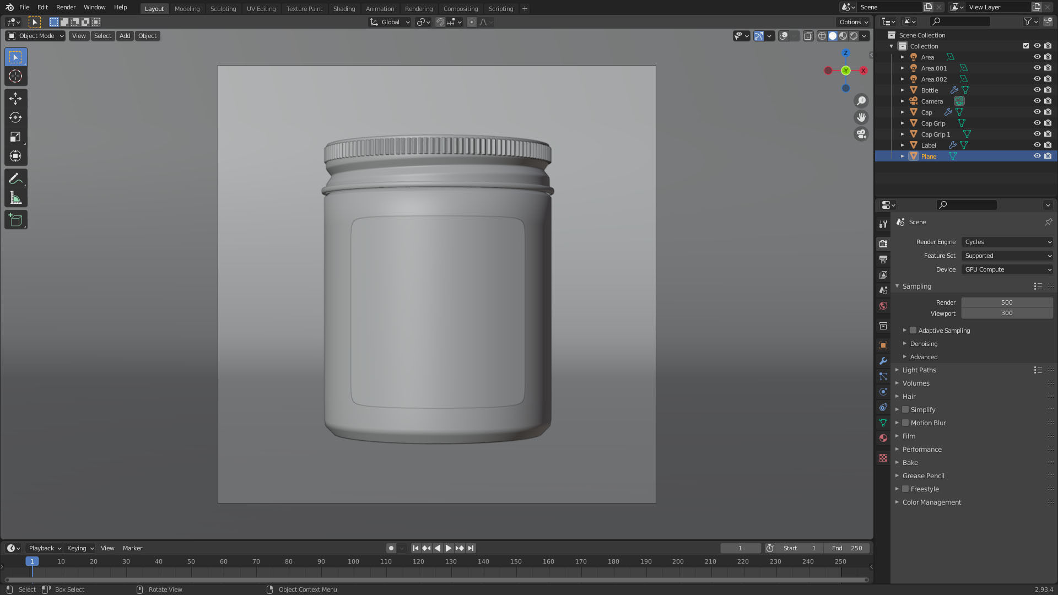
Task: Switch to the Shading workspace tab
Action: [x=344, y=8]
